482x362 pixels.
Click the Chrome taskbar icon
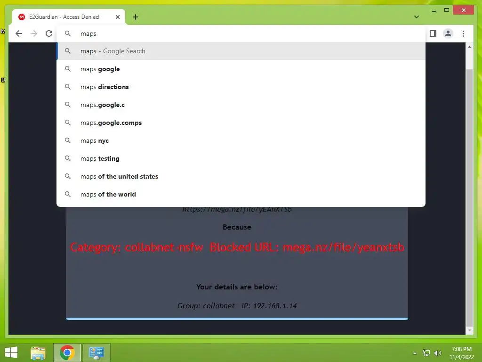pos(67,353)
